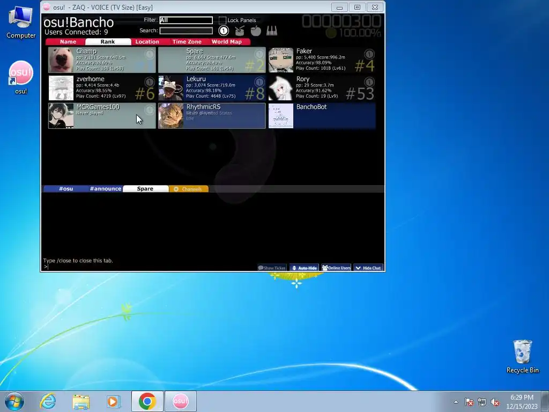The width and height of the screenshot is (549, 412).
Task: Click RhythmicRS's cat avatar
Action: pyautogui.click(x=171, y=116)
